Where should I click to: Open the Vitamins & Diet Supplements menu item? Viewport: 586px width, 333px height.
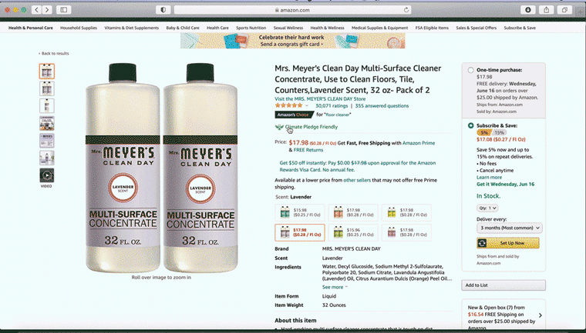(x=132, y=28)
